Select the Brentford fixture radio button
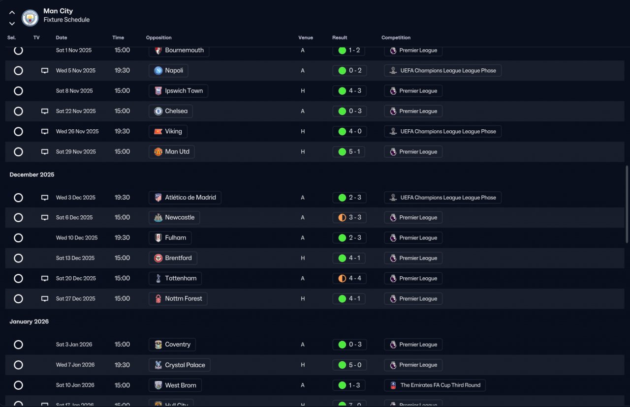630x407 pixels. coord(18,258)
